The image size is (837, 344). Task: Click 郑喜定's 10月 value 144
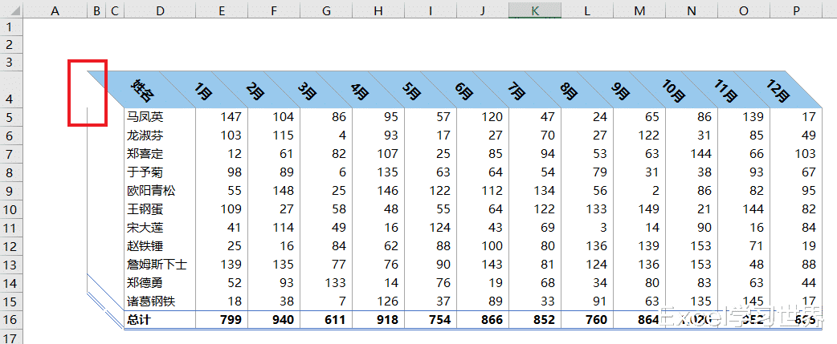692,154
